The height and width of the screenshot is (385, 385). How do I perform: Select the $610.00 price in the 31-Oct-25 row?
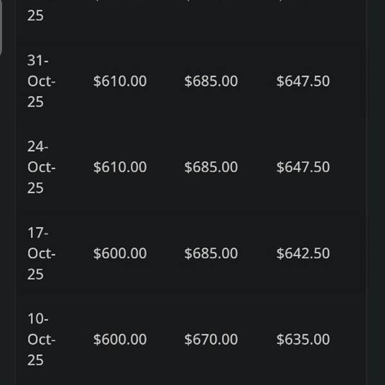120,81
